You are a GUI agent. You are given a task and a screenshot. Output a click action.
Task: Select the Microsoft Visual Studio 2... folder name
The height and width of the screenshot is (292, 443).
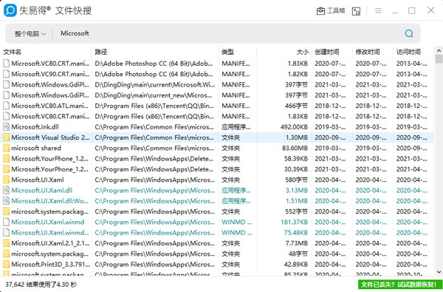(x=50, y=137)
